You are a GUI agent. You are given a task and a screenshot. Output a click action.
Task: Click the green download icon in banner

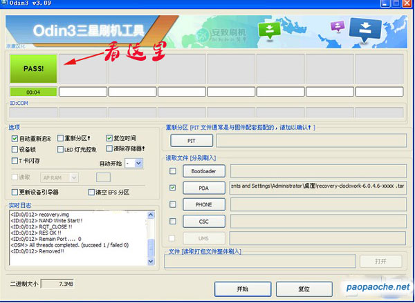tap(270, 30)
